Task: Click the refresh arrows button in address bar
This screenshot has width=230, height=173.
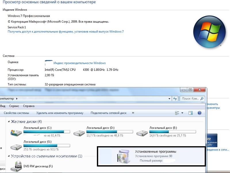Action: pyautogui.click(x=175, y=98)
